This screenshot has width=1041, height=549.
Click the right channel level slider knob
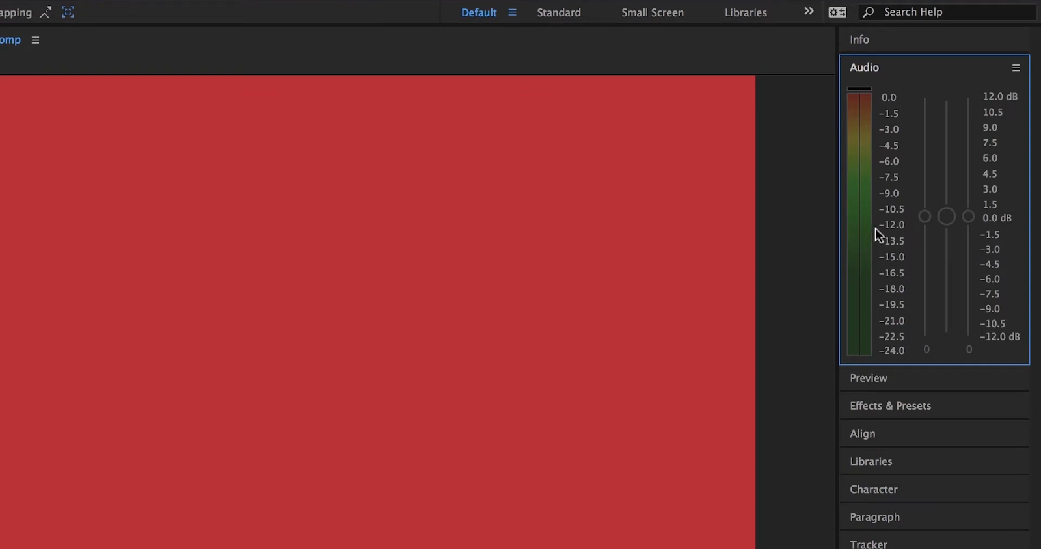tap(968, 217)
